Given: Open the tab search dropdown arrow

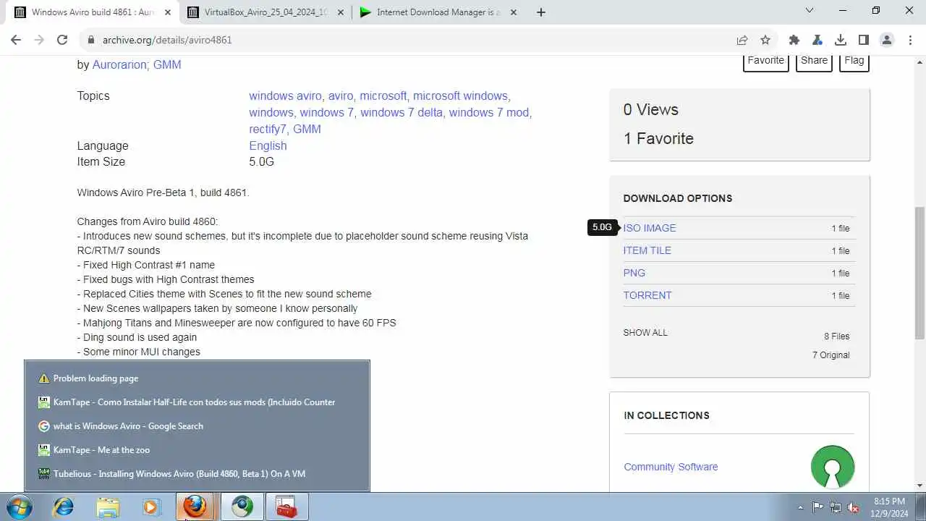Looking at the screenshot, I should [810, 11].
